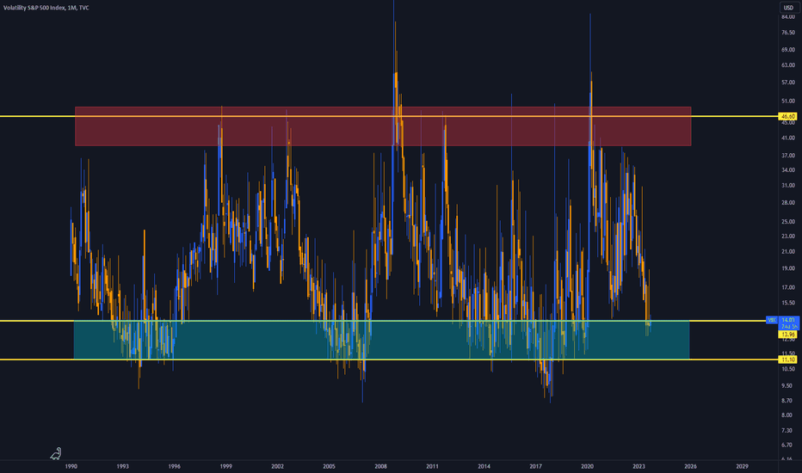This screenshot has width=802, height=473.
Task: Click the 37.00 price scale value
Action: pos(788,155)
